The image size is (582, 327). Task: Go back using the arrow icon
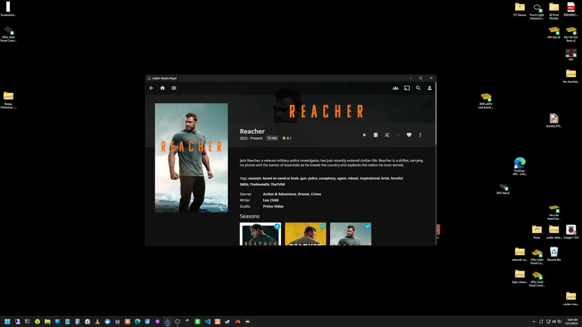coord(151,88)
